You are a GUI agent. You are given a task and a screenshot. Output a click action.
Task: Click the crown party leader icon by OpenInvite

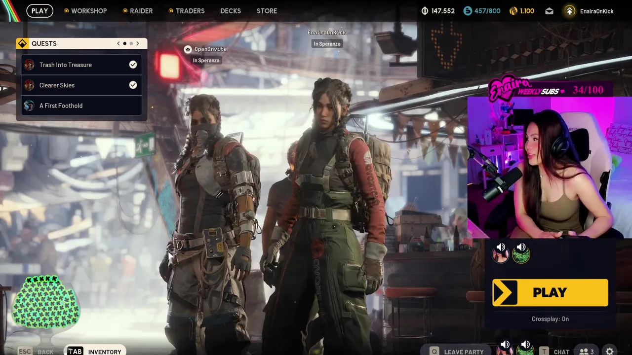[188, 49]
